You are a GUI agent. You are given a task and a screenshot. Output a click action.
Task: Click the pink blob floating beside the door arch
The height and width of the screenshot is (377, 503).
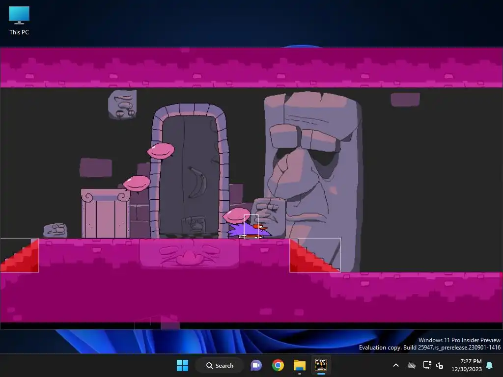161,151
